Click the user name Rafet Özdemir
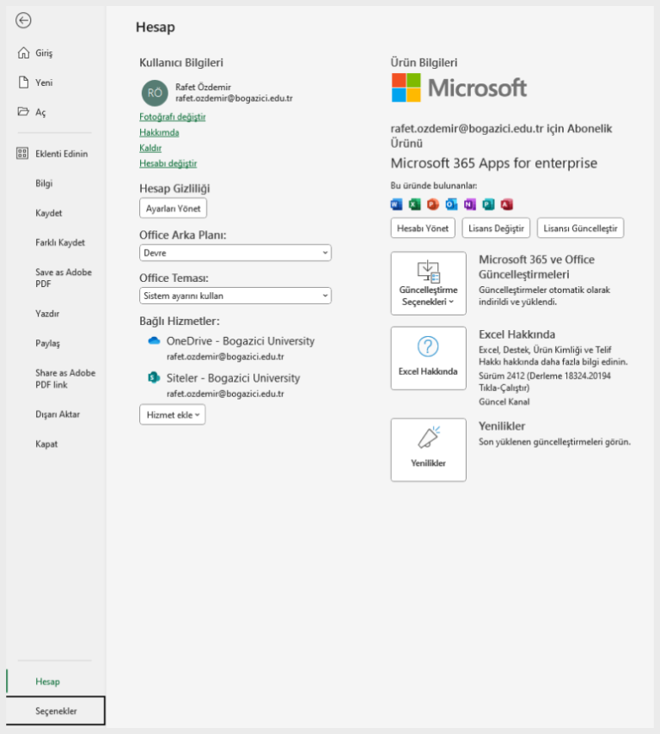The height and width of the screenshot is (734, 660). 203,87
